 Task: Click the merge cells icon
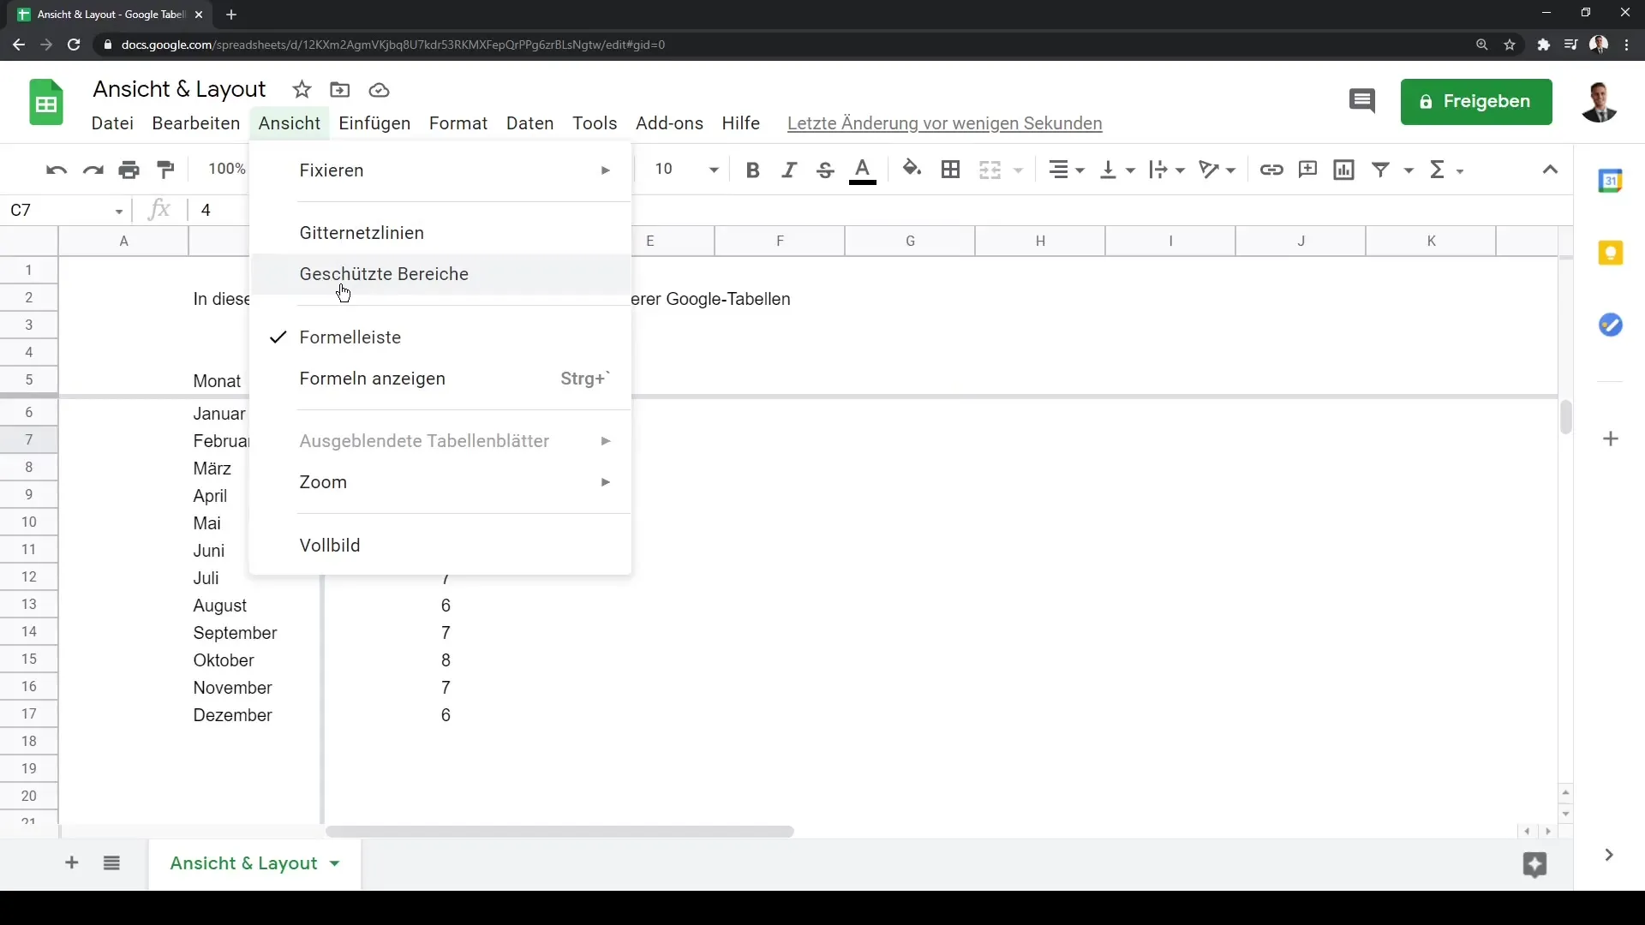click(990, 170)
